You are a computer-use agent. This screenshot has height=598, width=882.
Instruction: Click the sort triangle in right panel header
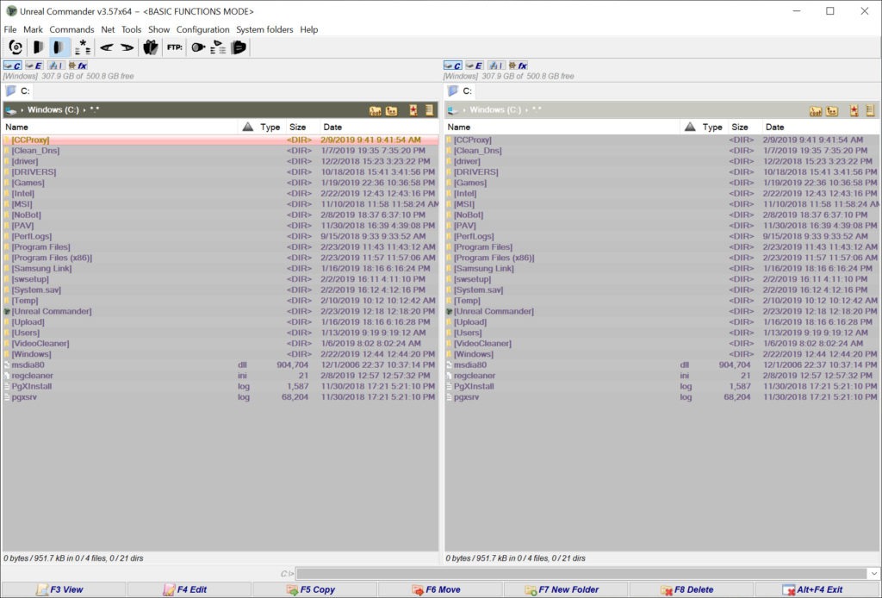tap(690, 128)
